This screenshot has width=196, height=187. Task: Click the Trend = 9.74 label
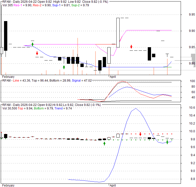coord(63,108)
